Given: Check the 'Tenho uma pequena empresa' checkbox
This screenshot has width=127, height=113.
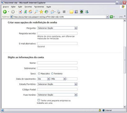Looking at the screenshot, I should click(39, 100).
